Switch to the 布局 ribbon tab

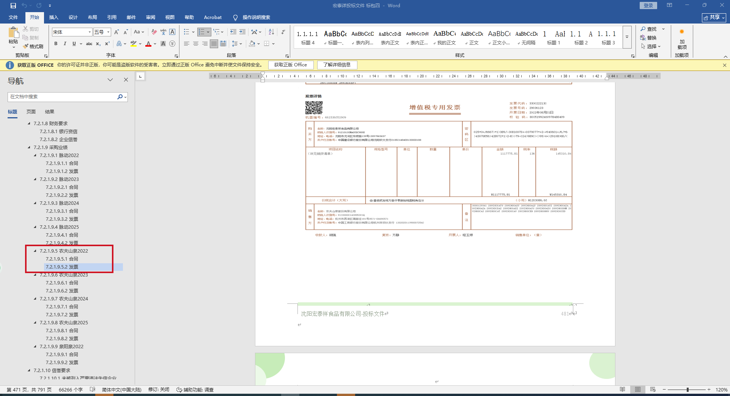(93, 17)
